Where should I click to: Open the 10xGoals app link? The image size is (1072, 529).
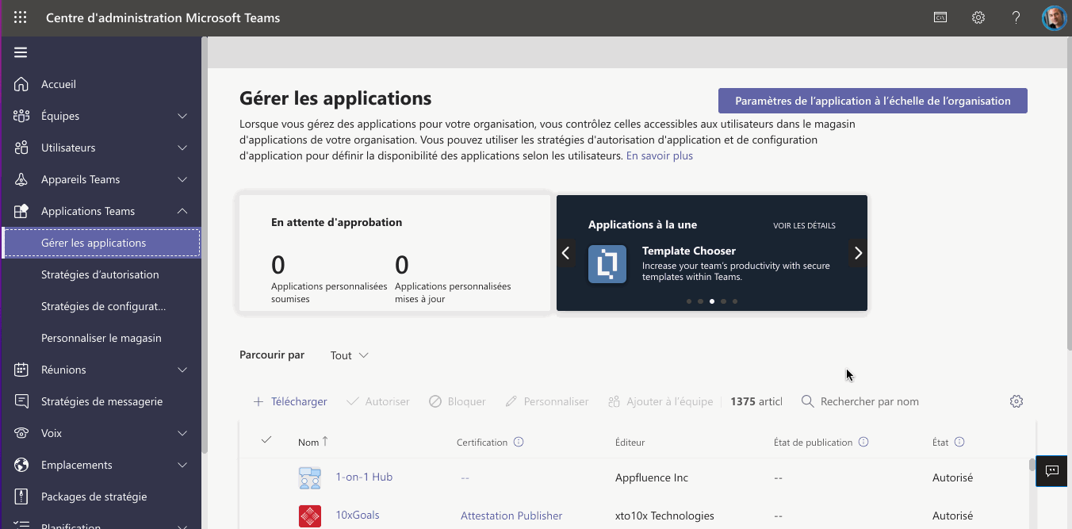[358, 515]
